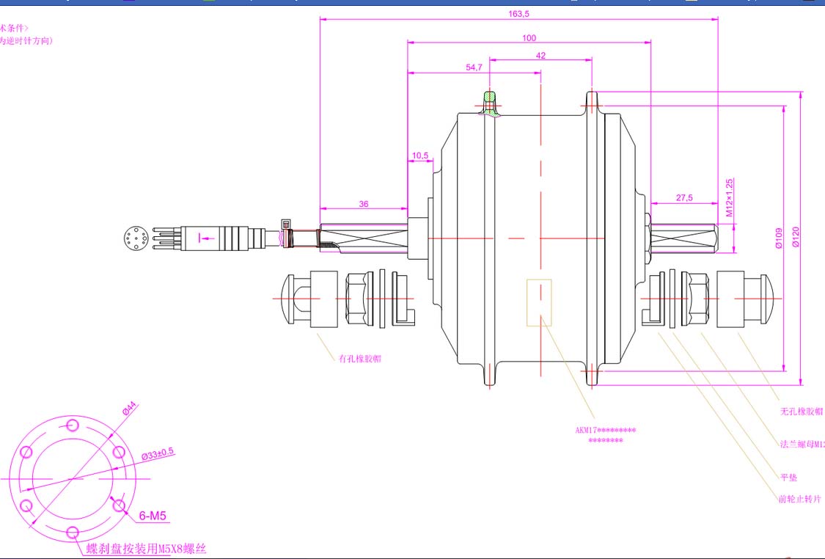825x559 pixels.
Task: Select the Ø44 diameter label
Action: pyautogui.click(x=129, y=409)
